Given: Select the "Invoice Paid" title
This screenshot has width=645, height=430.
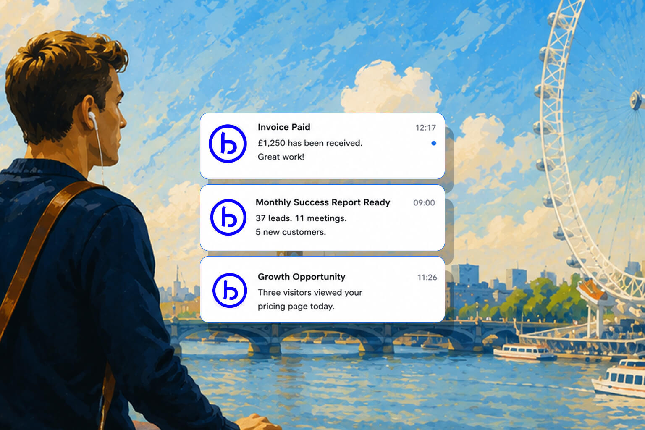Looking at the screenshot, I should point(284,127).
